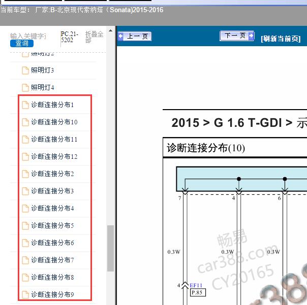Click the page icon beside 诊断连接分布3
Image resolution: width=307 pixels, height=305 pixels.
click(x=25, y=191)
